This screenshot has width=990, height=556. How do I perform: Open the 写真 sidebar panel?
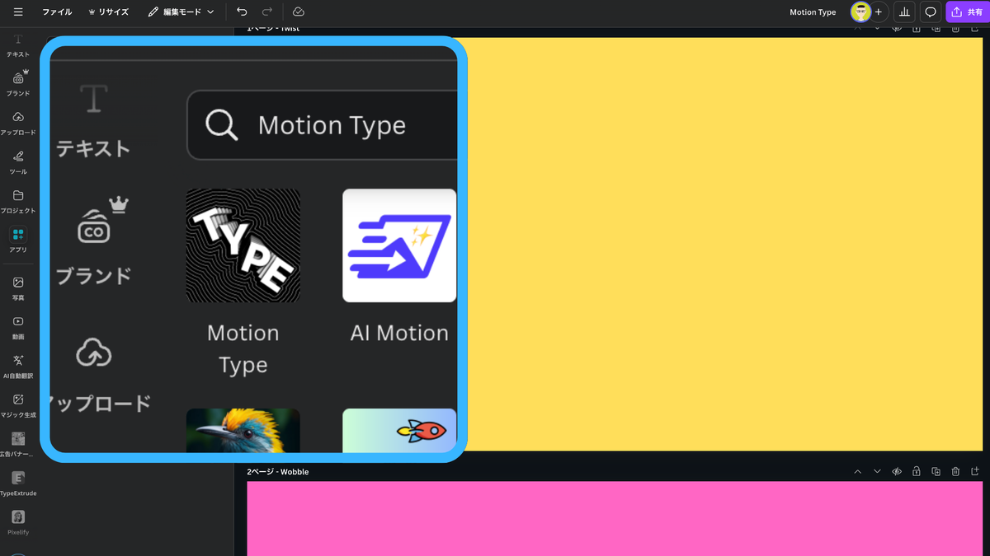18,288
